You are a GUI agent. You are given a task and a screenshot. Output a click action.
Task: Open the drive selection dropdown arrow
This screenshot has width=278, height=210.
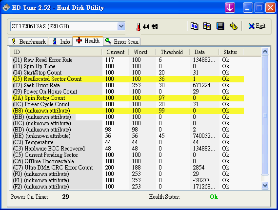(121, 26)
